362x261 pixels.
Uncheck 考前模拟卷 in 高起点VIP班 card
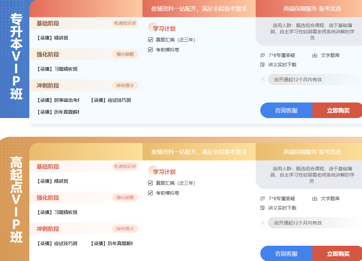point(151,193)
